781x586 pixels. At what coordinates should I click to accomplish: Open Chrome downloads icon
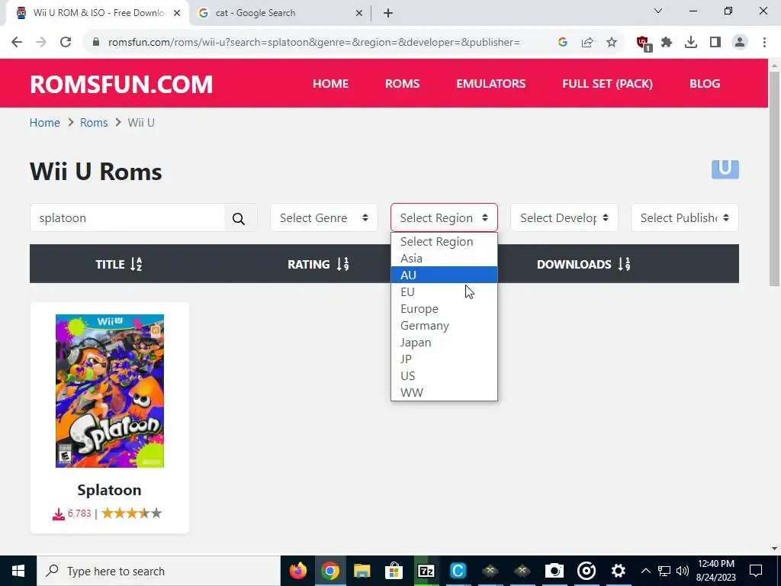[691, 43]
